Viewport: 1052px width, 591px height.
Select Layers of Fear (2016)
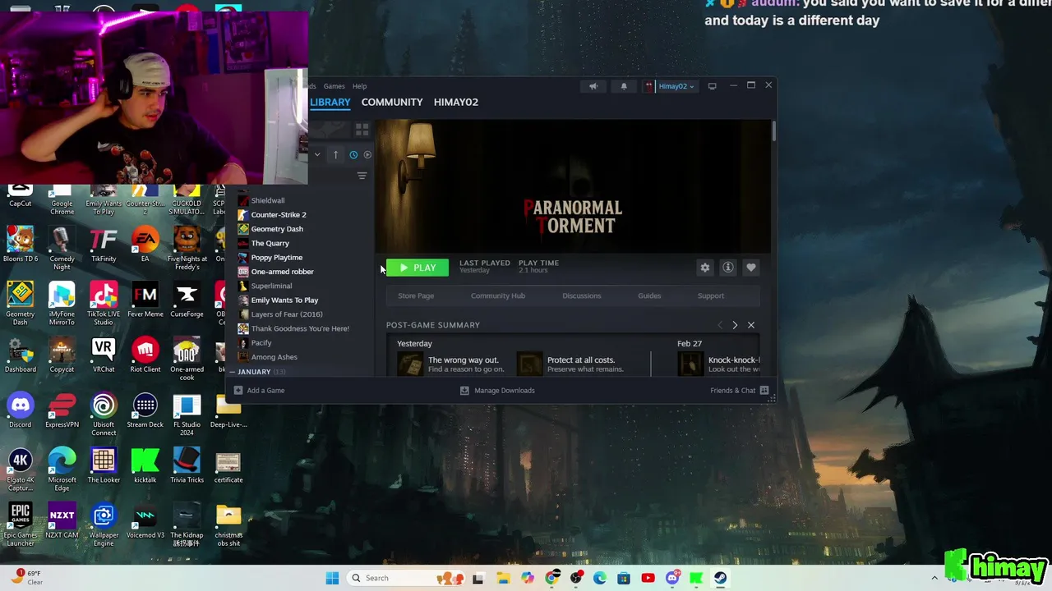click(287, 314)
